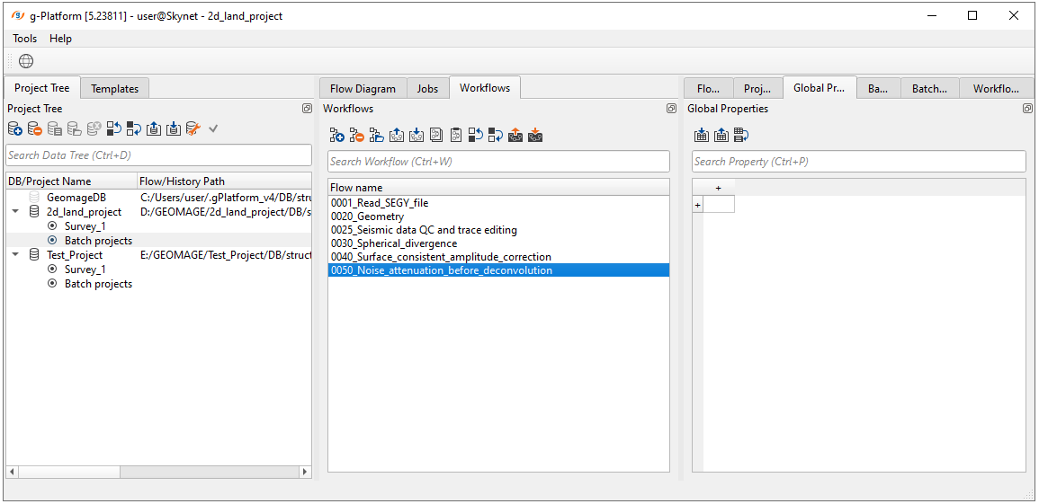Undock the Workflows panel with float button
The image size is (1039, 504).
tap(671, 109)
